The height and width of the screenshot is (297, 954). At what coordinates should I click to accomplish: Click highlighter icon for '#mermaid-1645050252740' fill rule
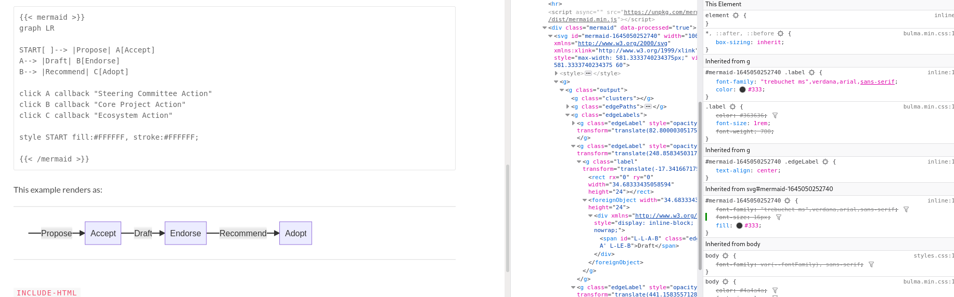(x=787, y=201)
